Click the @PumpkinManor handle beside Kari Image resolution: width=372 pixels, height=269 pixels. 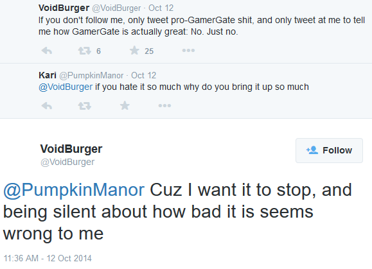coord(91,75)
